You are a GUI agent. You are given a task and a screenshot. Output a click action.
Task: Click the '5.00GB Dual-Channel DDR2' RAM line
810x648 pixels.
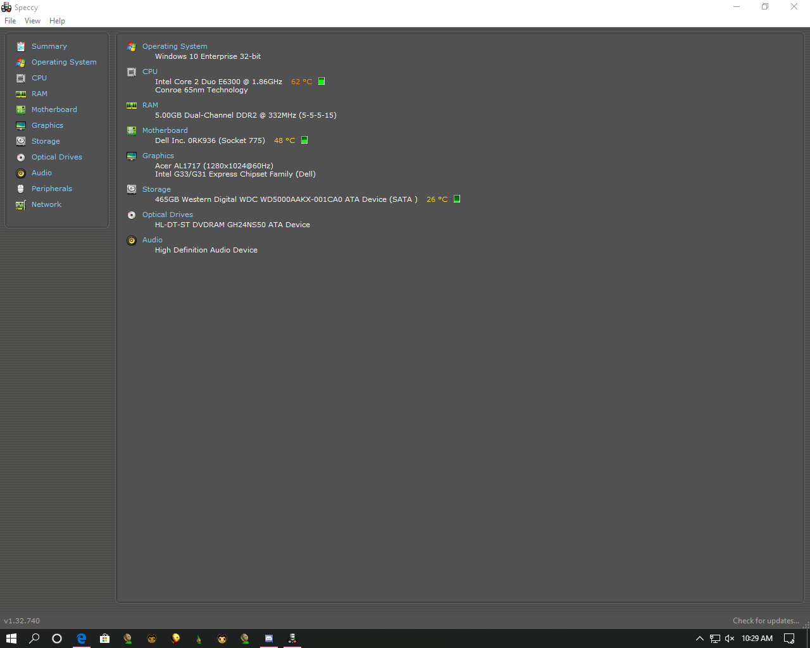click(x=246, y=115)
